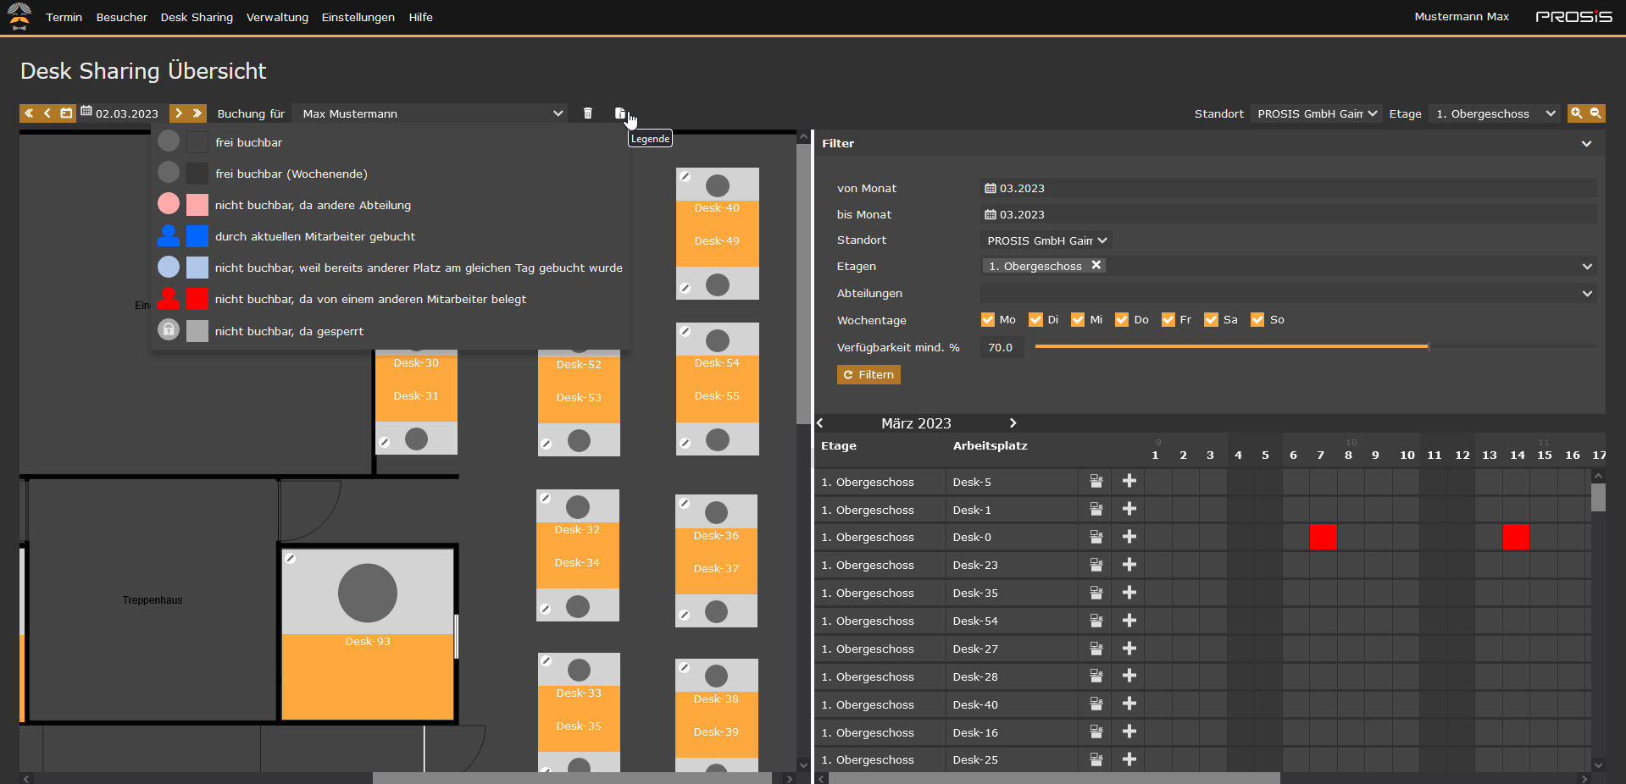Remove the 1. Obergeschoss filter tag
The image size is (1626, 784).
[x=1096, y=265]
